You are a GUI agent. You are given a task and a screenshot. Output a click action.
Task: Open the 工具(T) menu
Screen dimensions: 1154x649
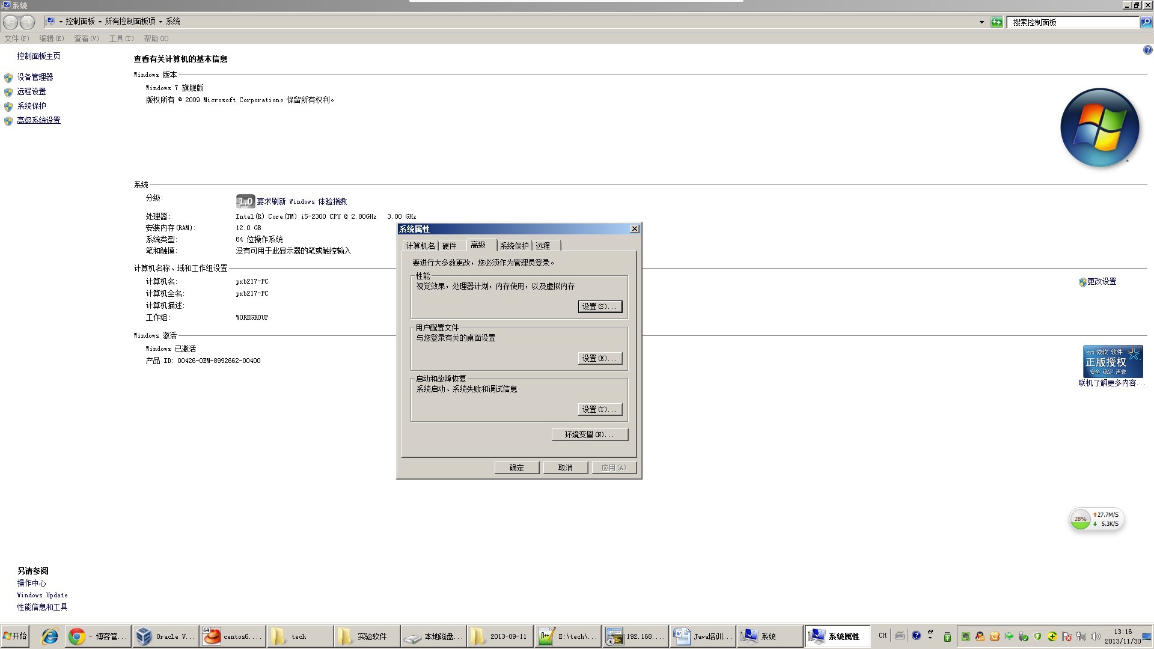(x=121, y=38)
